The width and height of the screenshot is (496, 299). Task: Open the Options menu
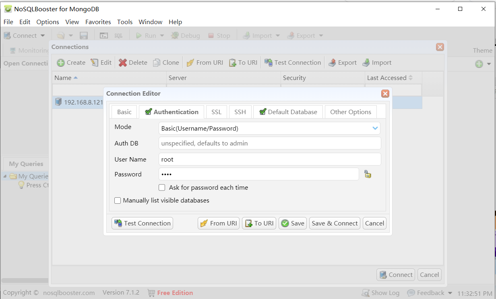pos(48,22)
